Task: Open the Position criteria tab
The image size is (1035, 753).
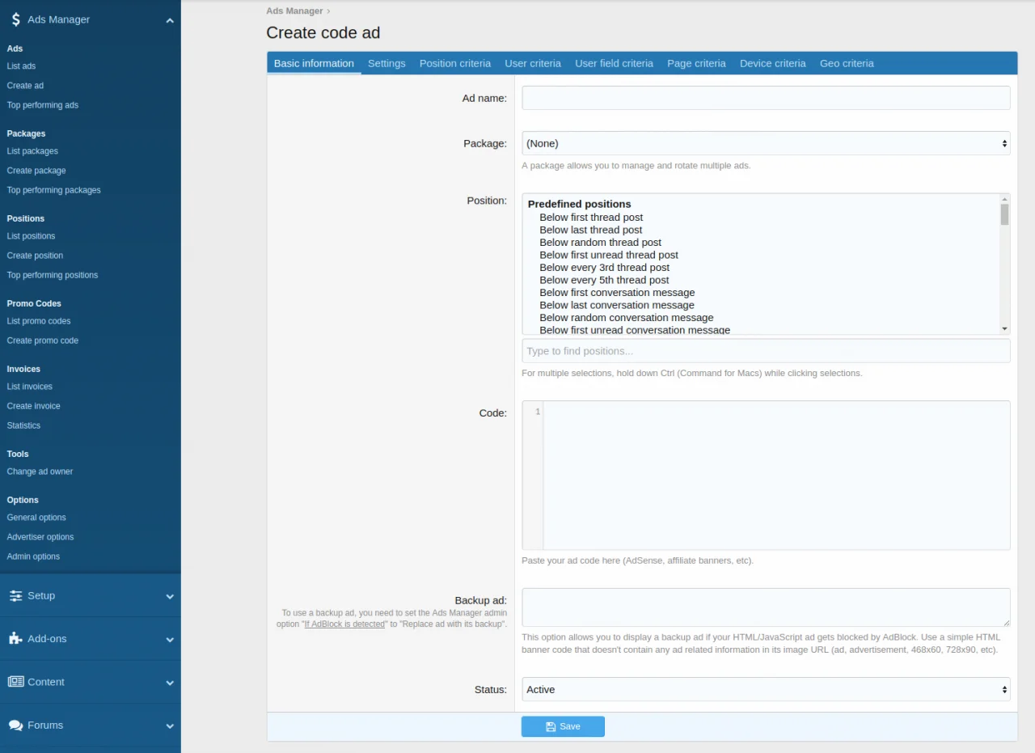Action: [x=454, y=63]
